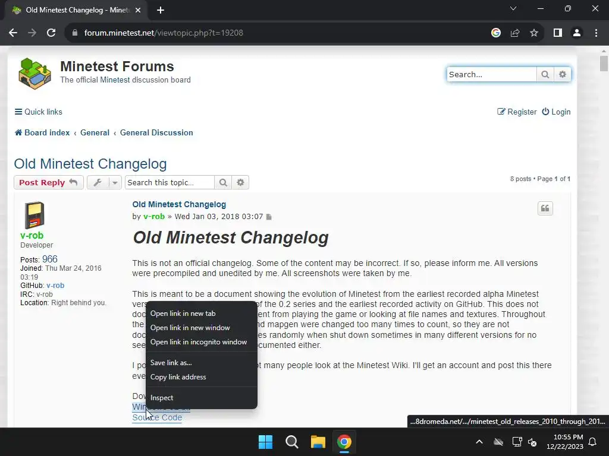Screen dimensions: 609x456
Task: Select Open link in new window
Action: click(202, 328)
